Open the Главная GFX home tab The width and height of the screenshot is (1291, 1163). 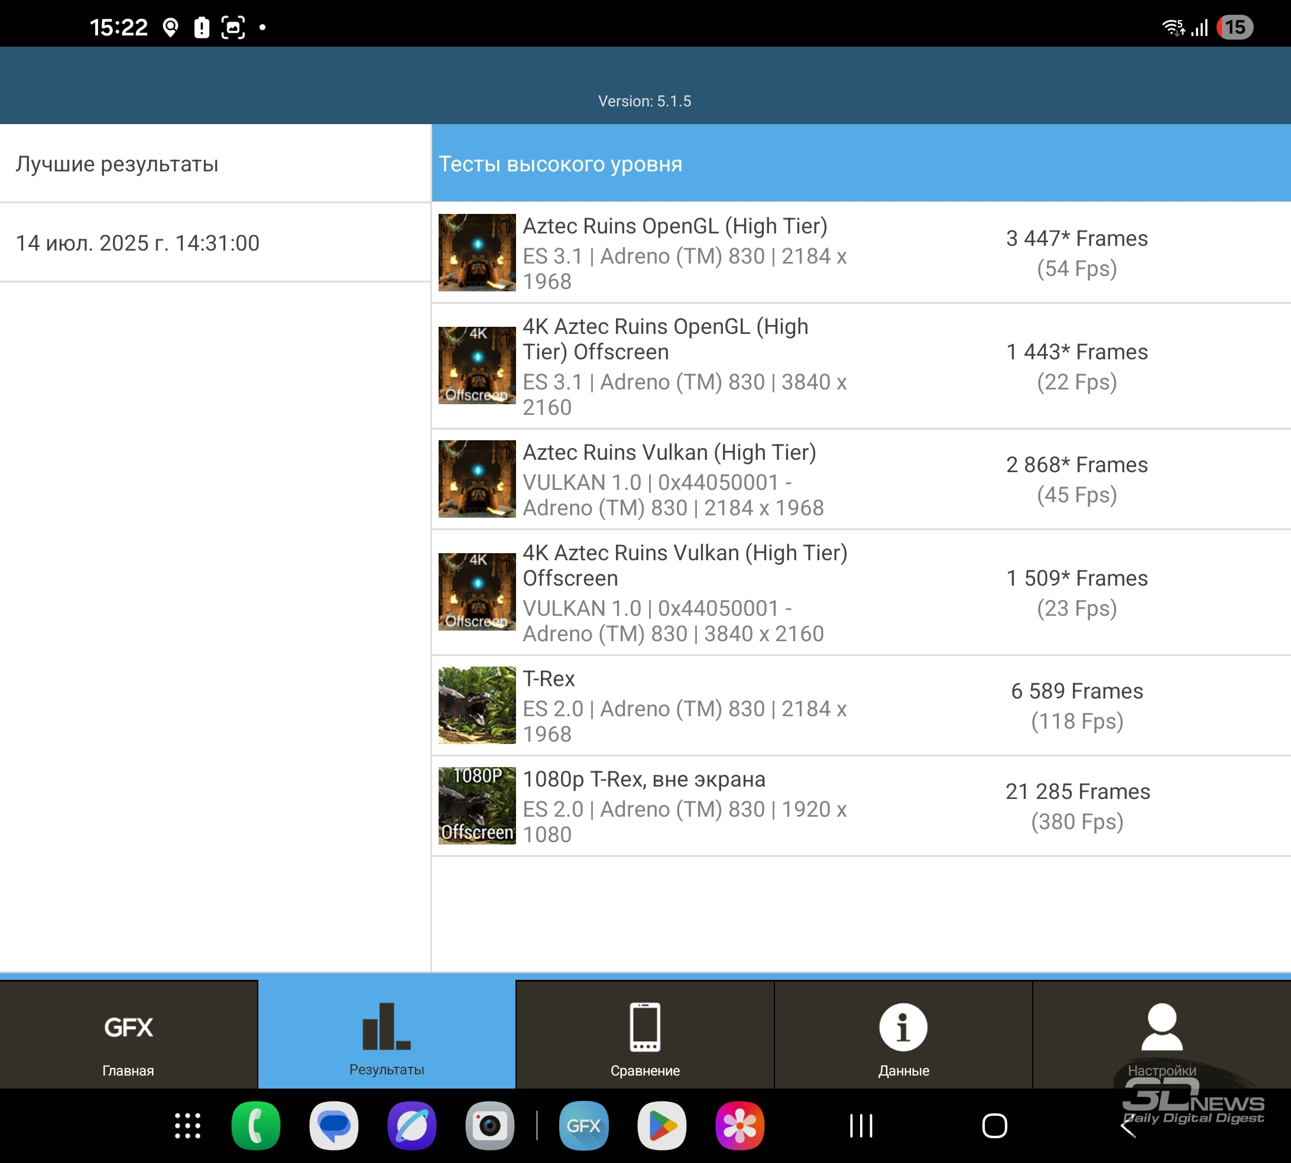pyautogui.click(x=128, y=1035)
